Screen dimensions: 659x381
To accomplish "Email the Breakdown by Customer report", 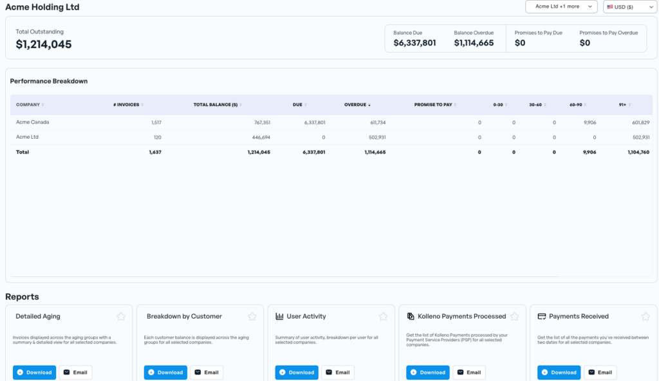I will tap(207, 372).
